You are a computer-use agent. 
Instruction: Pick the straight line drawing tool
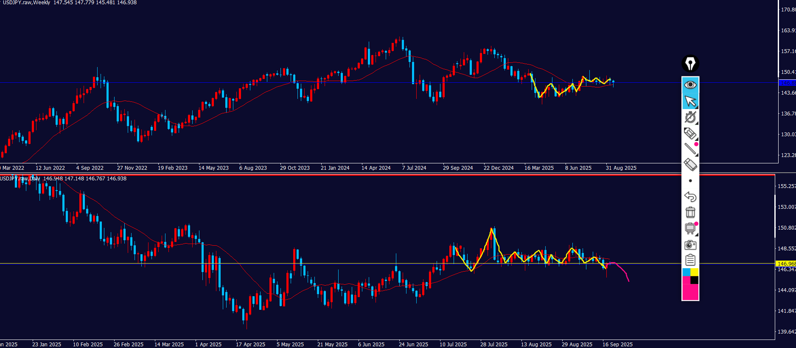click(690, 149)
